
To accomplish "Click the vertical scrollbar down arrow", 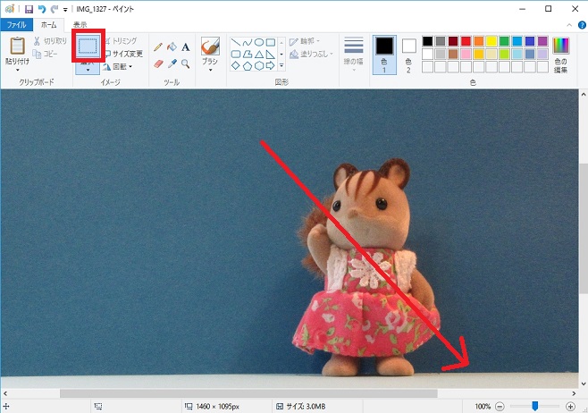I will pyautogui.click(x=584, y=383).
